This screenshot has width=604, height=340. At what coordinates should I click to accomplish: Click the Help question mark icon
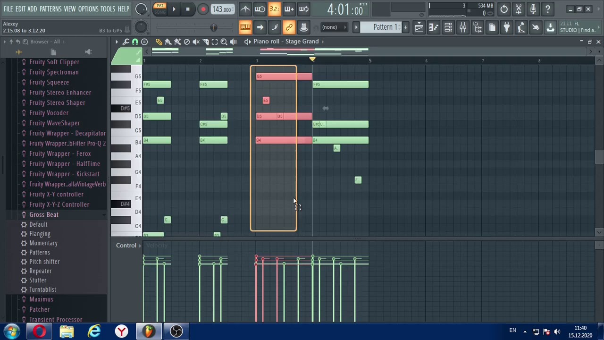[548, 9]
